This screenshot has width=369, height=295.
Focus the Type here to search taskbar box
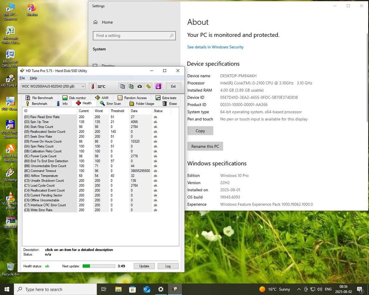pos(55,289)
